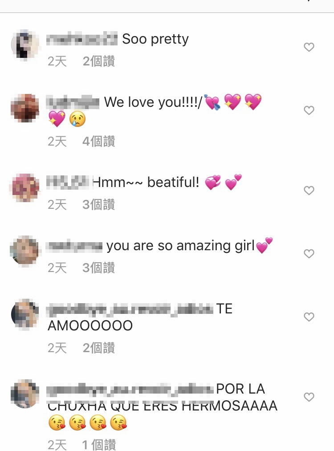
Task: Like the 'We love you!!!!' comment
Action: point(309,110)
